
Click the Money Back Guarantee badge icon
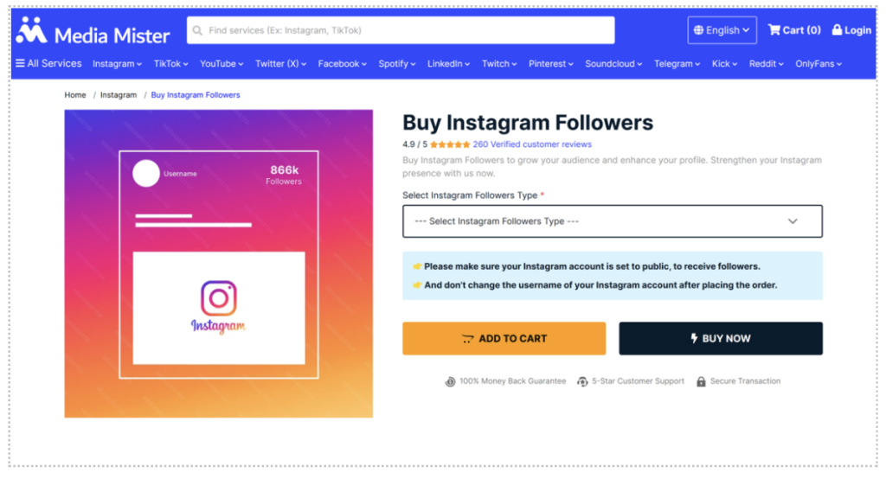[x=450, y=381]
